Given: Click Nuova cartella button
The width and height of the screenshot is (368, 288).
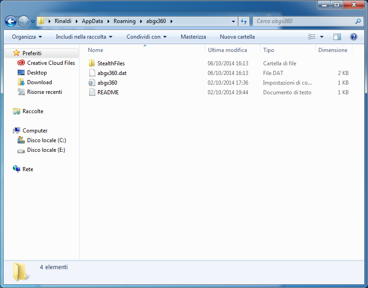Looking at the screenshot, I should (x=237, y=37).
